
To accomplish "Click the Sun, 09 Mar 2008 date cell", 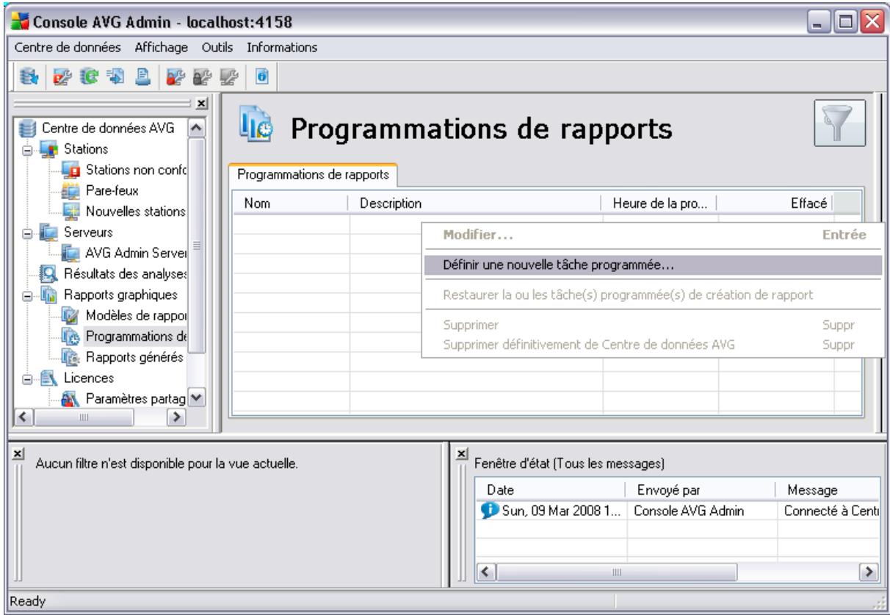I will click(x=551, y=511).
